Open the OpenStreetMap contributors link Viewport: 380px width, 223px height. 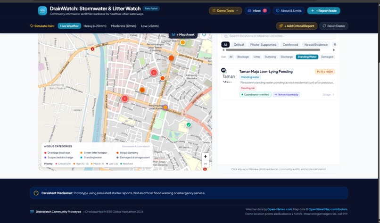[x=328, y=209]
